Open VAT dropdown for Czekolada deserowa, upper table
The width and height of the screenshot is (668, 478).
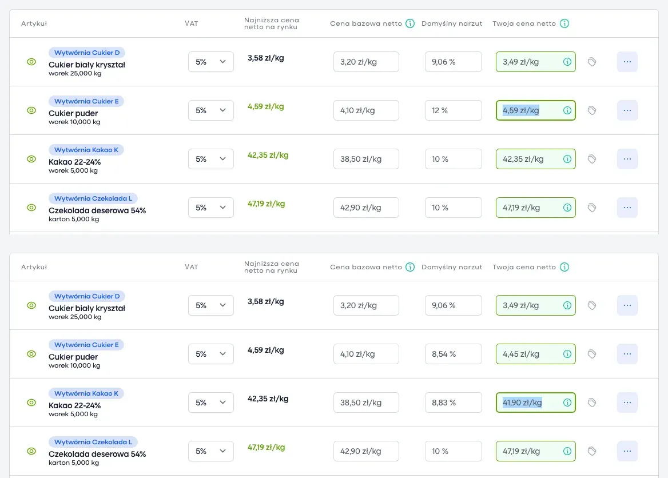pyautogui.click(x=211, y=208)
